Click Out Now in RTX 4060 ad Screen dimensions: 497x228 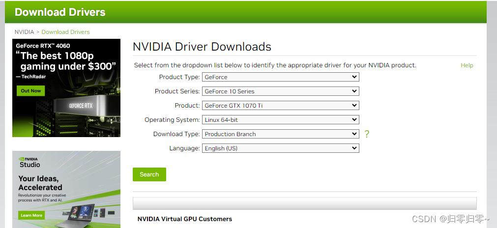coord(31,91)
